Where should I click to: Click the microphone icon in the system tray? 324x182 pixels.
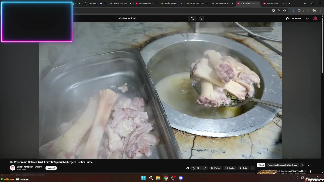coord(297,178)
